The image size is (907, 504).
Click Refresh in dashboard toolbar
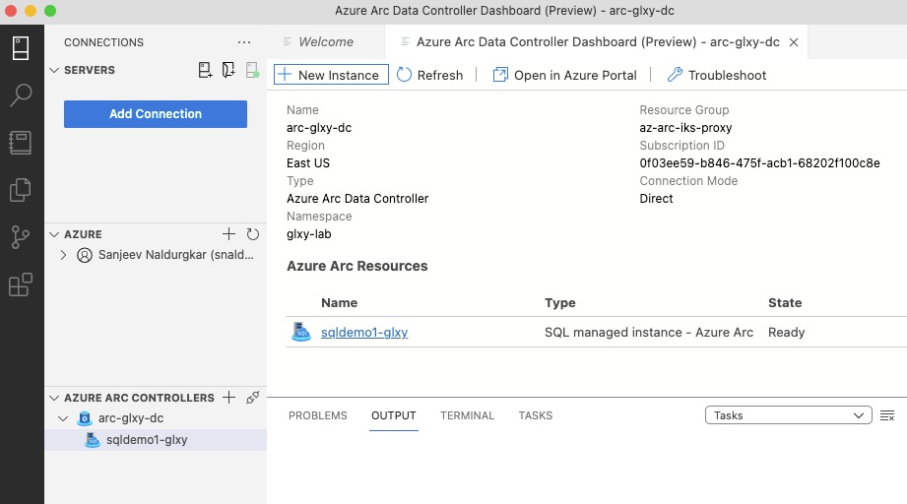tap(429, 75)
